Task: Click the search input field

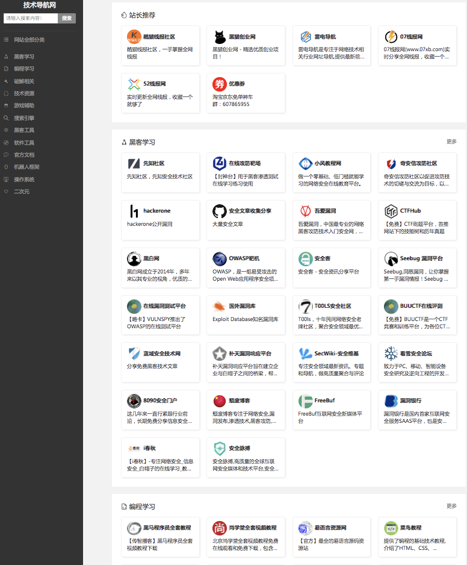Action: (x=31, y=19)
